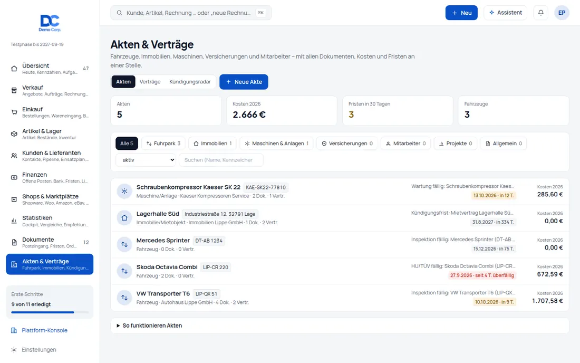The width and height of the screenshot is (580, 363).
Task: Click the VW Transporter T6 vehicle icon
Action: click(x=124, y=298)
